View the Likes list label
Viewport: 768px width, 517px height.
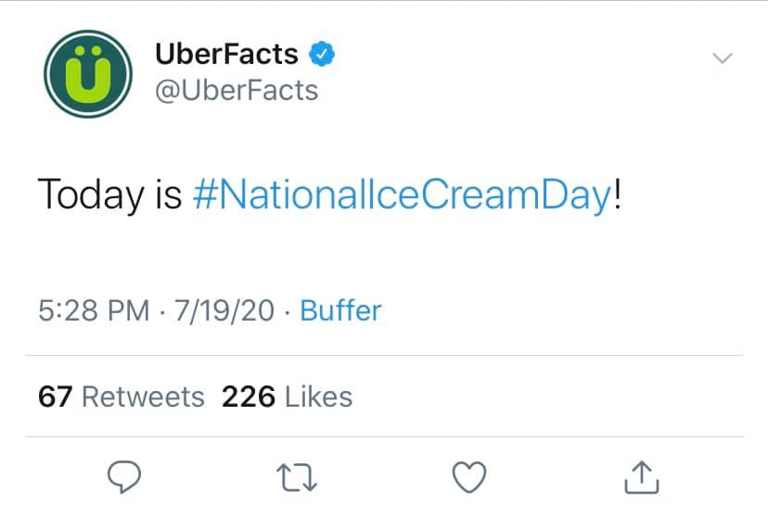click(x=318, y=397)
